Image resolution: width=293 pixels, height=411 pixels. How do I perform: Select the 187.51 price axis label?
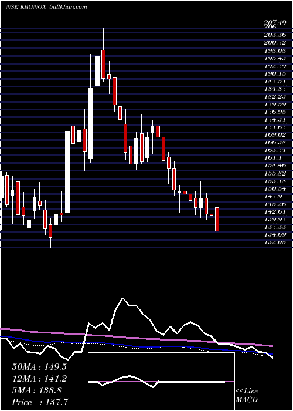coord(275,81)
